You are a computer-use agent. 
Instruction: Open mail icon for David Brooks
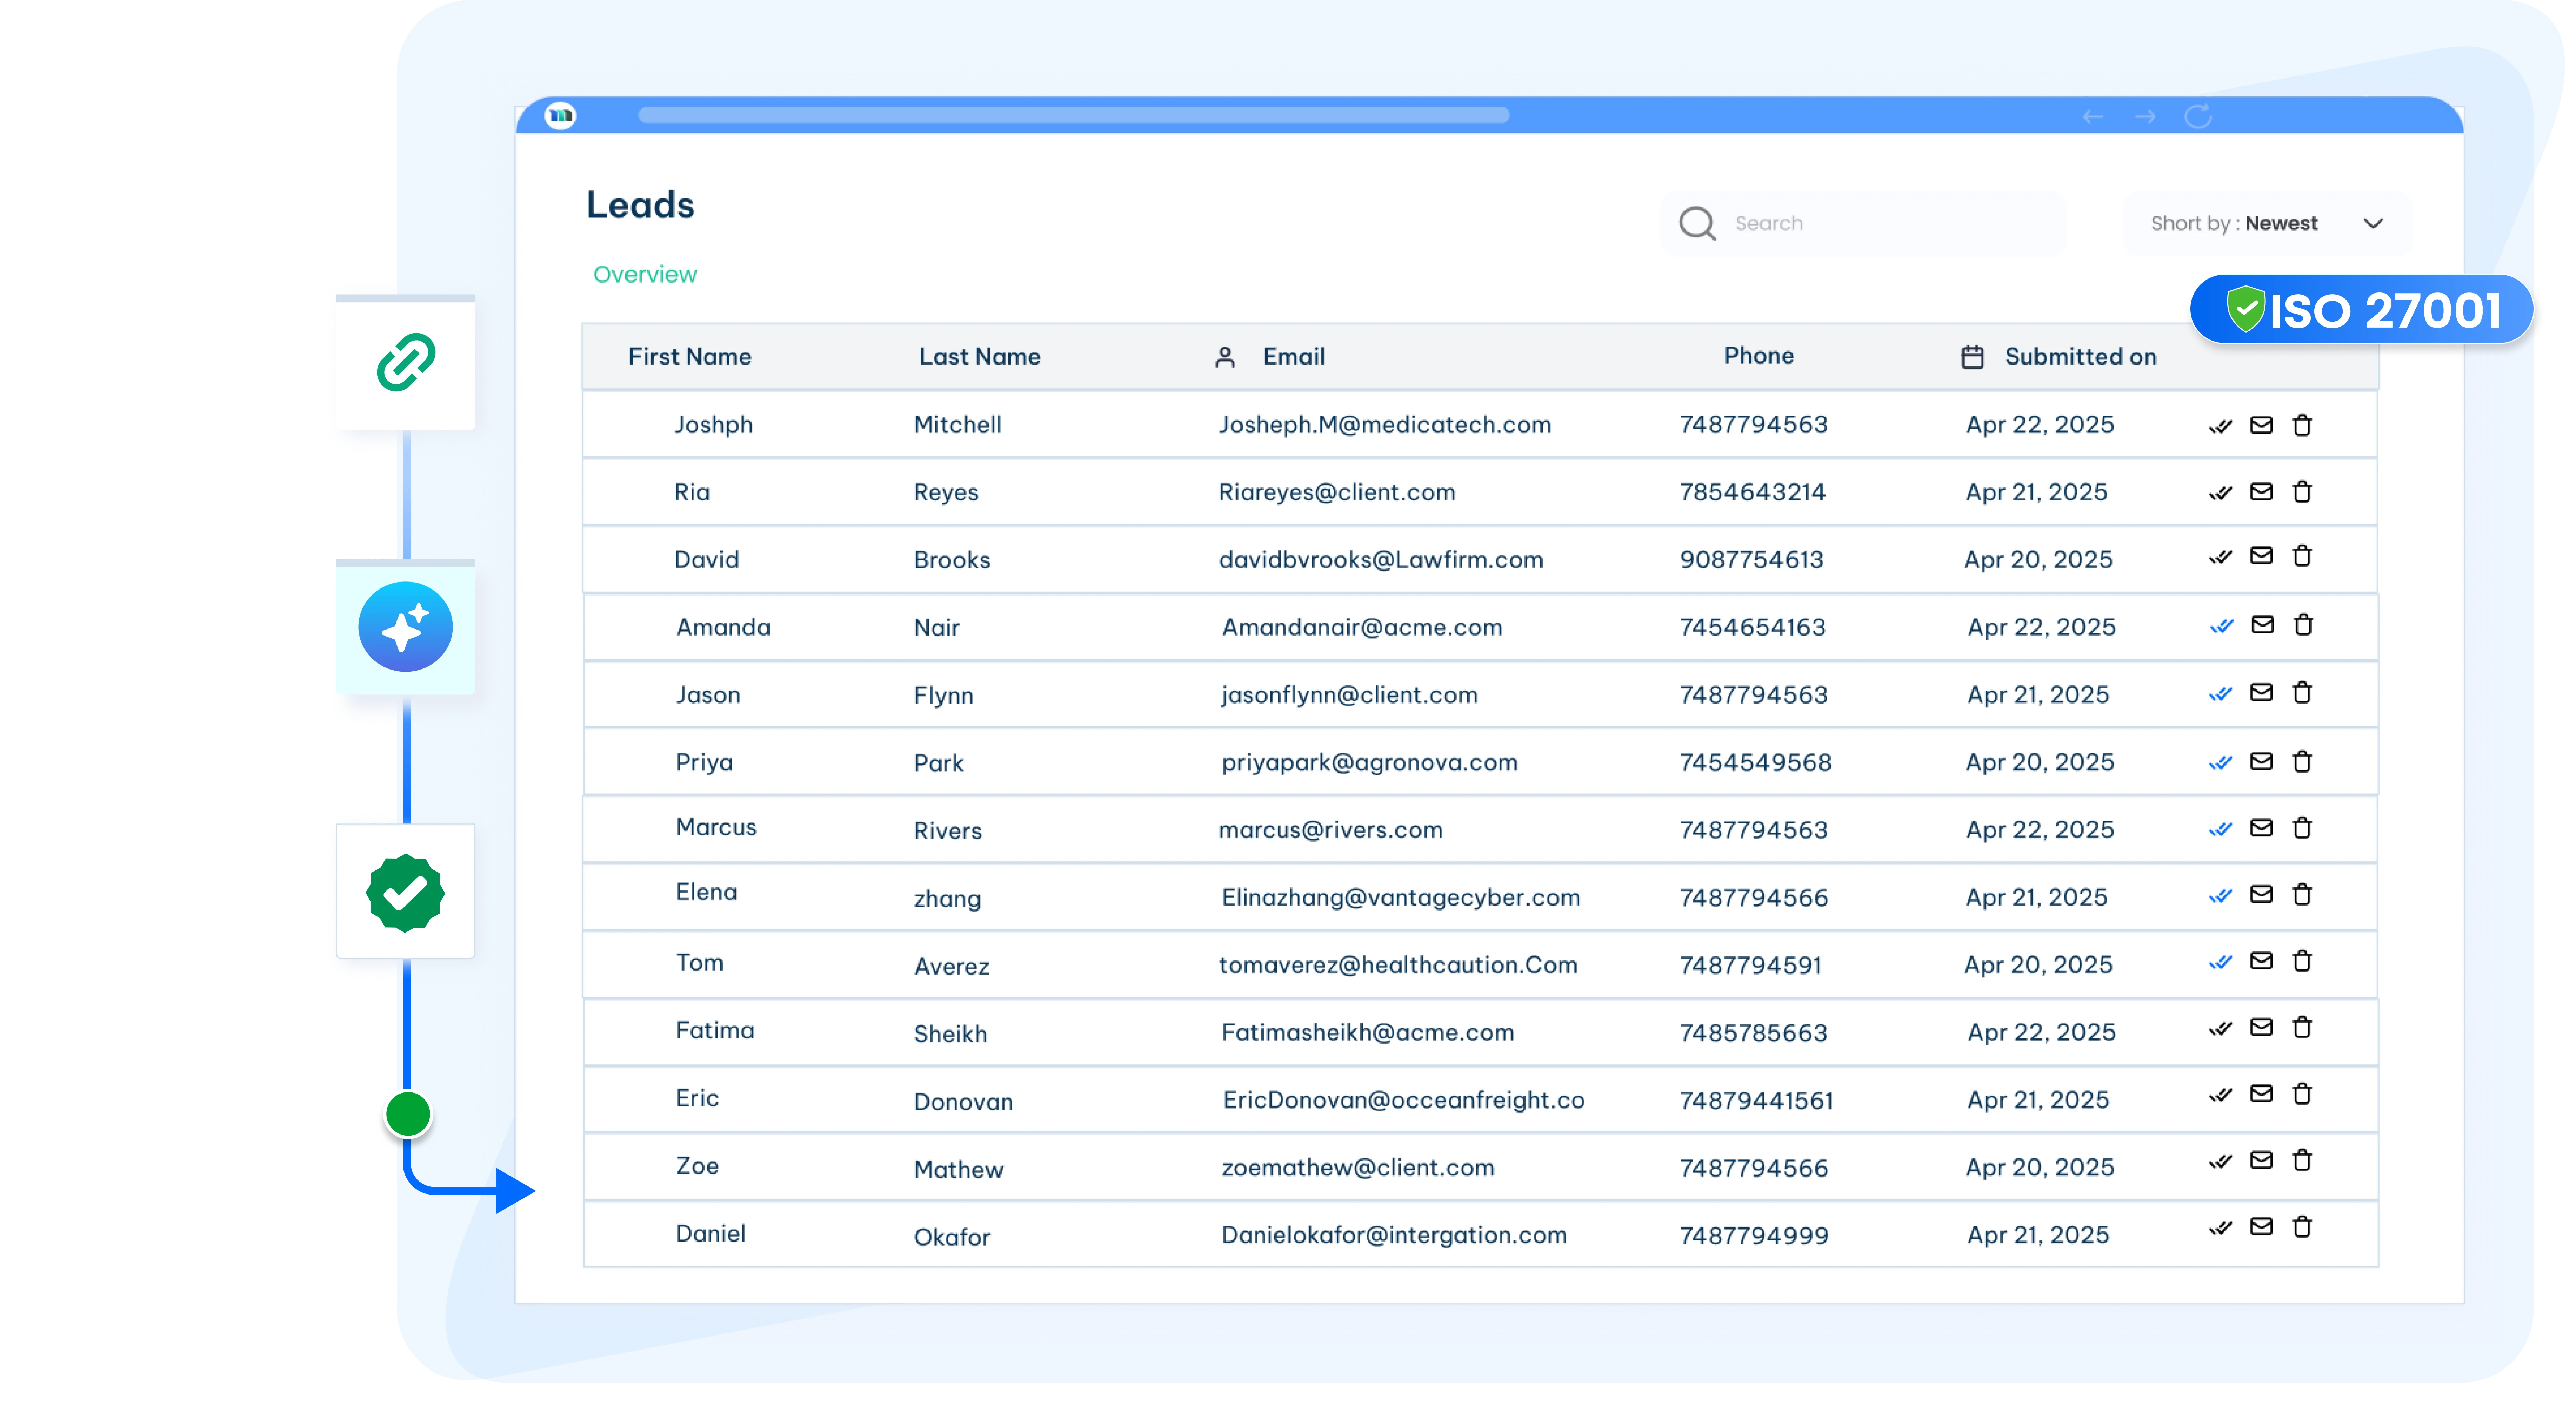(2261, 556)
